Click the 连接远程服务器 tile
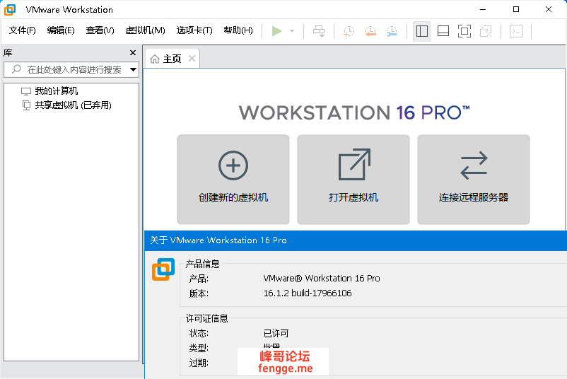567x379 pixels. [474, 180]
